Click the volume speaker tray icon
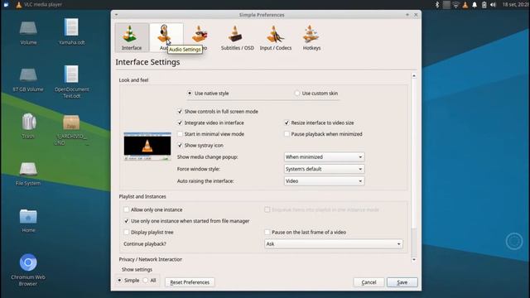530x298 pixels. point(494,4)
